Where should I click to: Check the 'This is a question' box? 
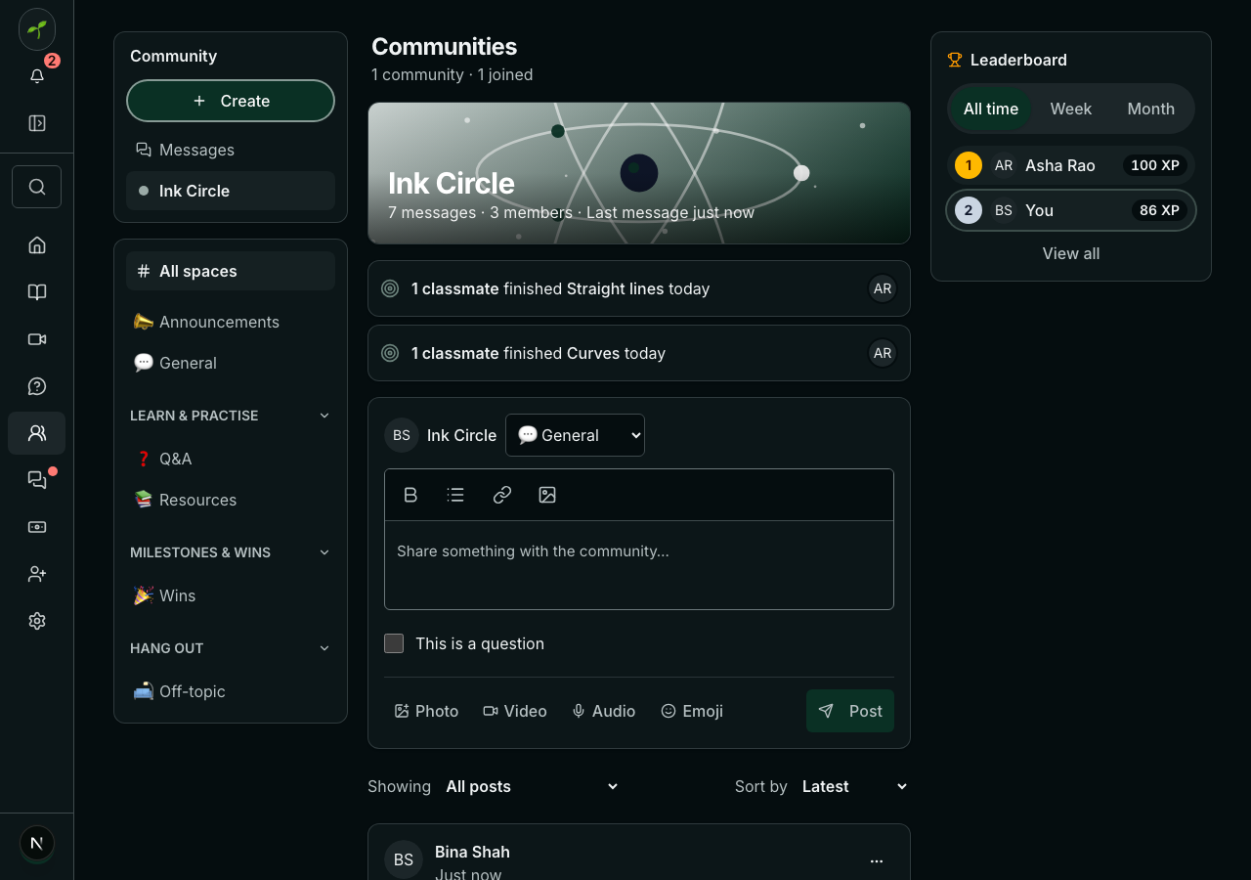394,643
